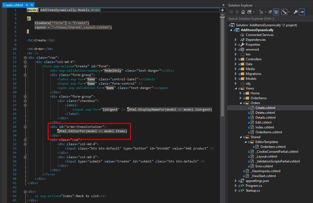Viewport: 313px width, 203px height.
Task: Select OrderItem.cshtml under EditorTemplates
Action: tap(273, 147)
